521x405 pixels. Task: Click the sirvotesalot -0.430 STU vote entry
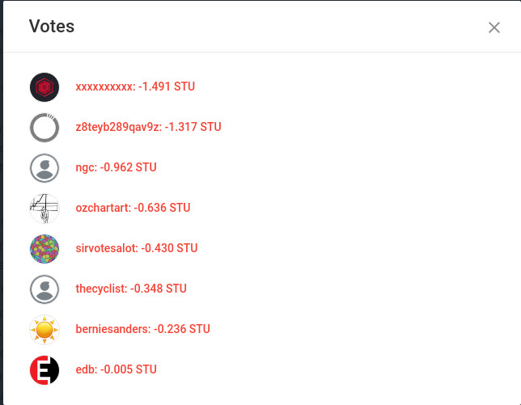[x=136, y=248]
